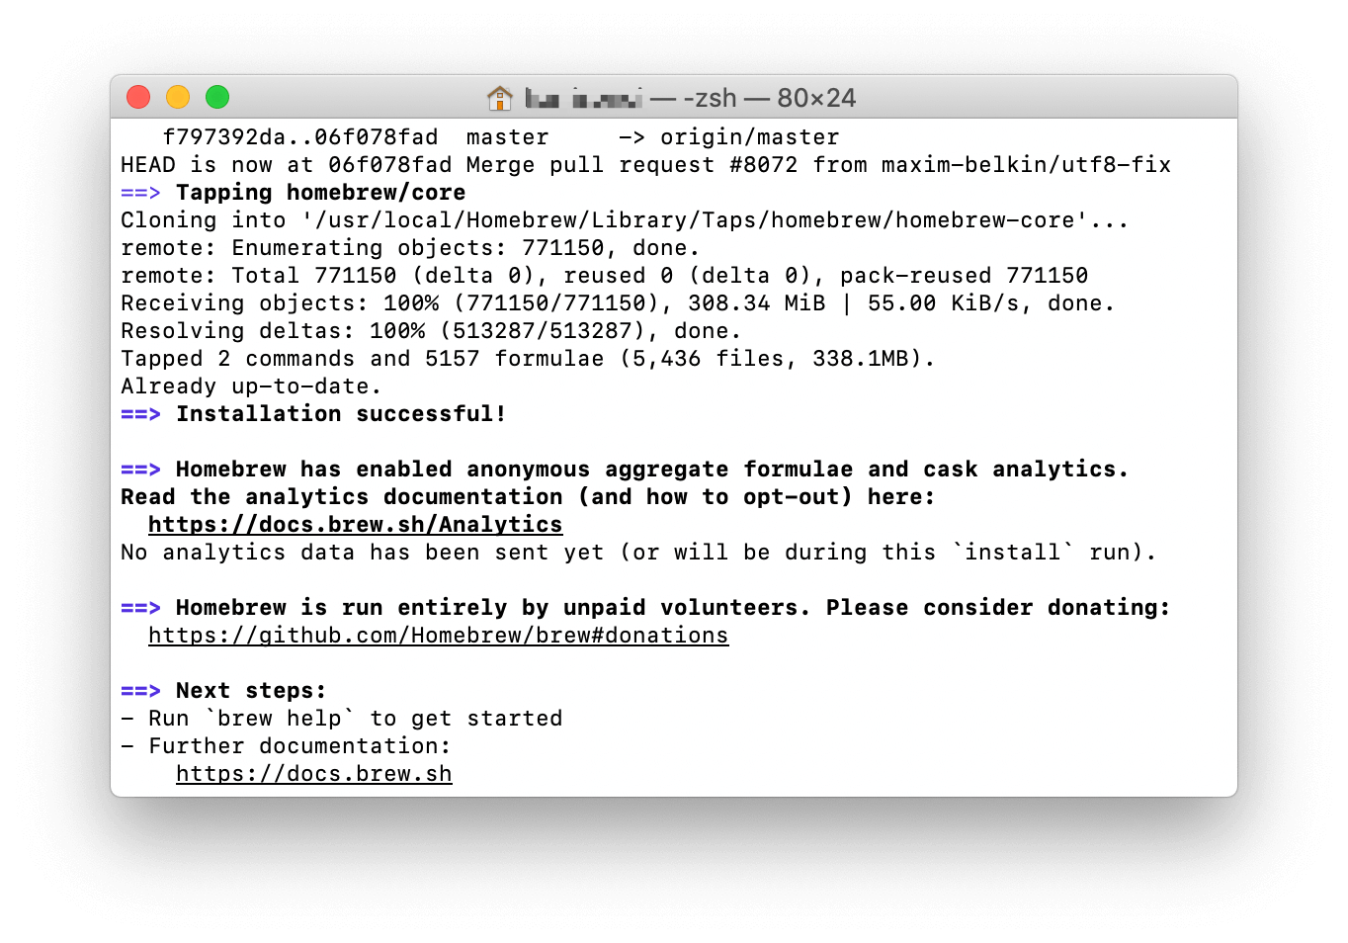This screenshot has width=1348, height=943.
Task: Click the home folder icon in title bar
Action: [x=500, y=98]
